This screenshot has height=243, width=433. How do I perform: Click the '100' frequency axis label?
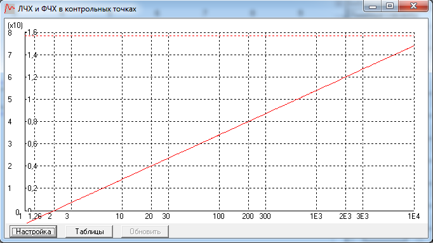(x=218, y=216)
